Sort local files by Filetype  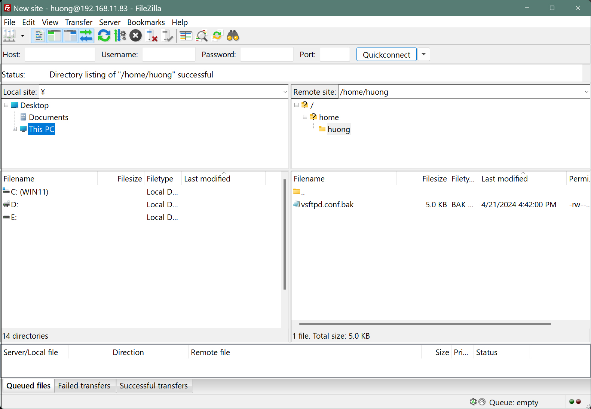(163, 179)
